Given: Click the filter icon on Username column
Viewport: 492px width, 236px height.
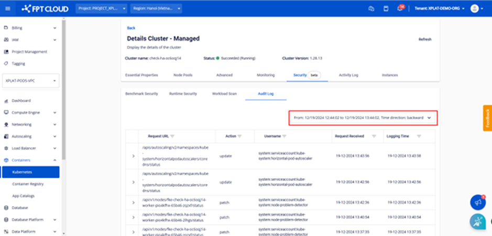Looking at the screenshot, I should 289,136.
